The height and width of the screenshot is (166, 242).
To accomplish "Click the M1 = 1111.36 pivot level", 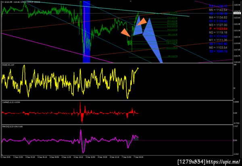I will point(218,40).
